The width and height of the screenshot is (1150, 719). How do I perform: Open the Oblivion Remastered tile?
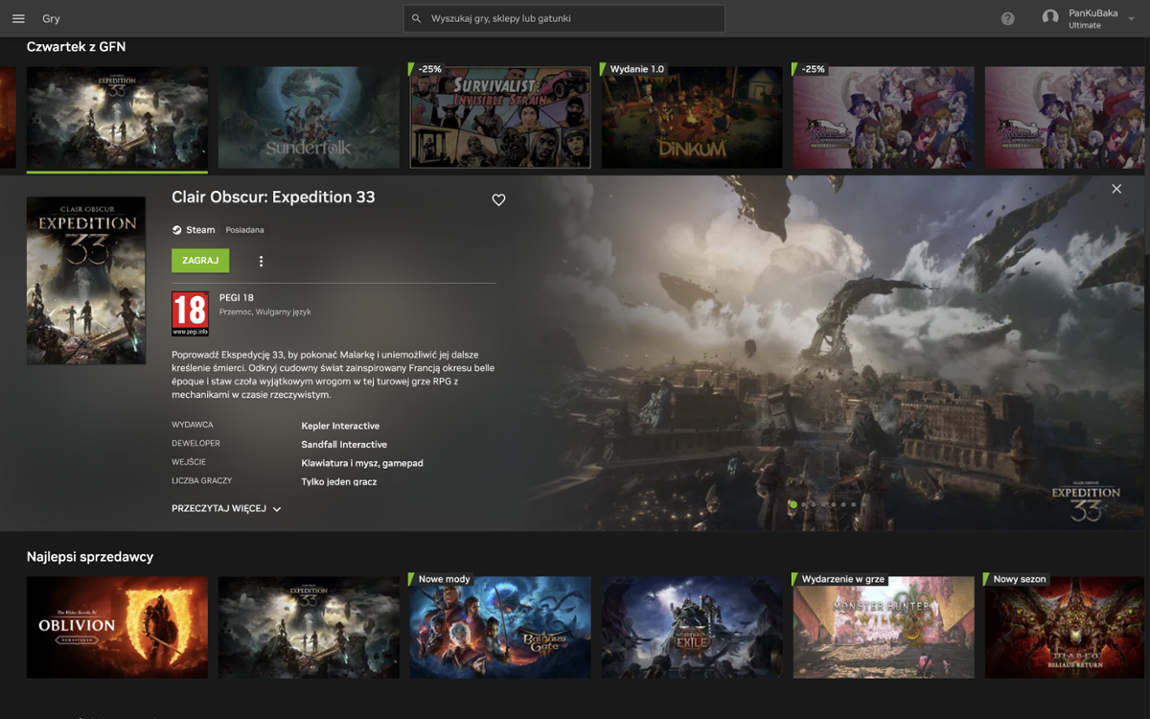click(x=117, y=627)
